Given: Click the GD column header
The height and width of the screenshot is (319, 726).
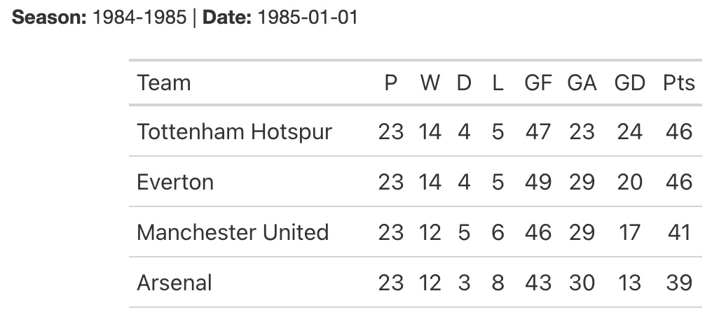Looking at the screenshot, I should 629,83.
